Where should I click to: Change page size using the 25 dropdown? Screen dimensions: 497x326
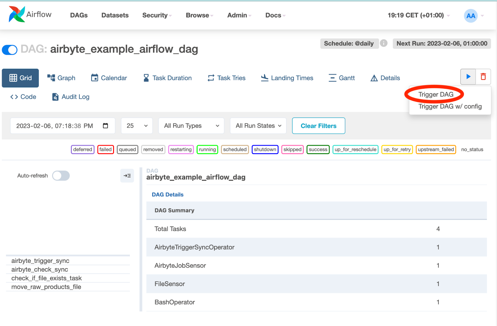137,126
